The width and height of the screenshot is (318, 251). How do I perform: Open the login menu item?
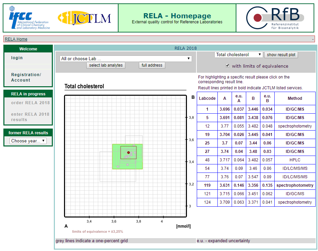(x=17, y=58)
